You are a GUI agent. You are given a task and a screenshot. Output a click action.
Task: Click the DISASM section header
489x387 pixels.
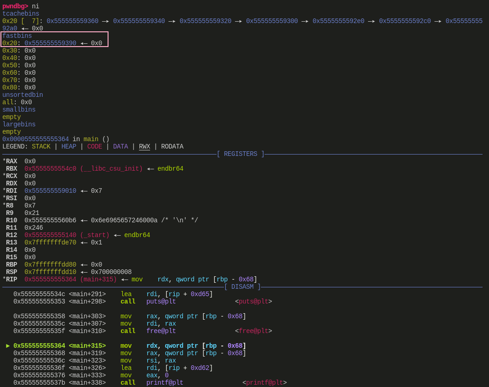[x=242, y=287]
